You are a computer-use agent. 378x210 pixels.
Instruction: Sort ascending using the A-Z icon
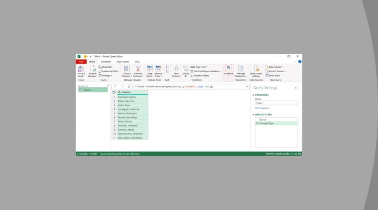point(167,67)
